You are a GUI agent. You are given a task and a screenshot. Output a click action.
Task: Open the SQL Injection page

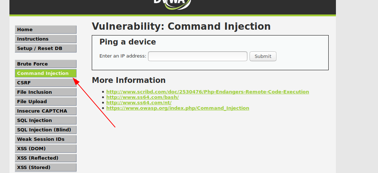pyautogui.click(x=46, y=120)
